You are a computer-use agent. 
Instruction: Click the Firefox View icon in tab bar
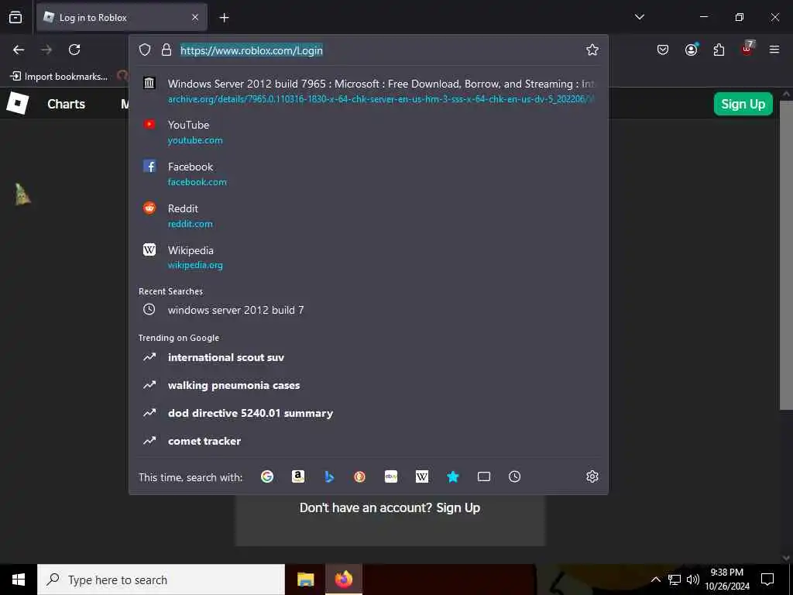(15, 18)
